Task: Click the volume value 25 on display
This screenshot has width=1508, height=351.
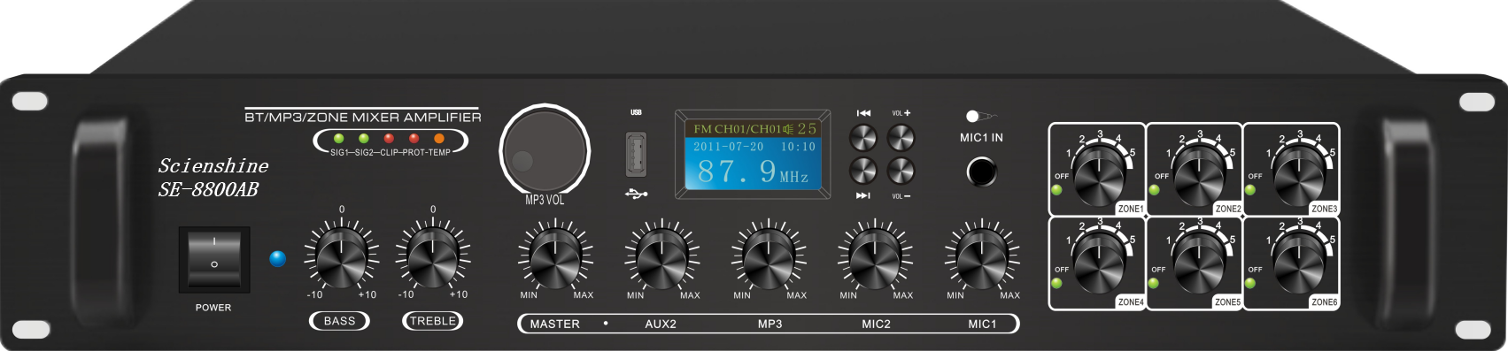Action: 807,129
